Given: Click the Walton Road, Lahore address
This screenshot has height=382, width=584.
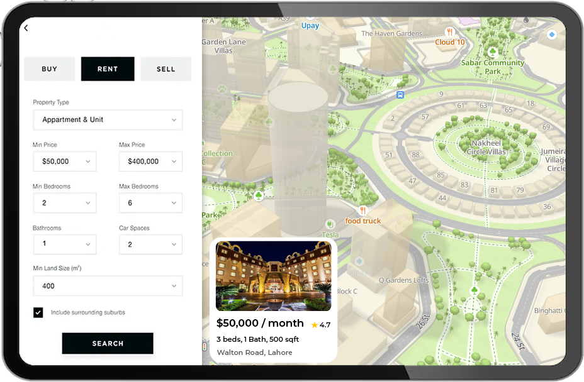Looking at the screenshot, I should (x=255, y=352).
